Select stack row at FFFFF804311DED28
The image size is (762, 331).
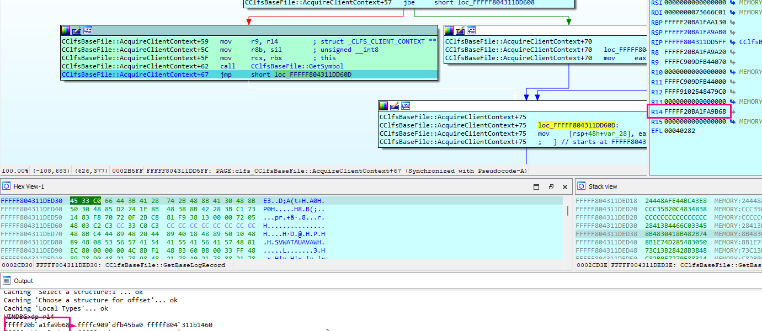click(x=669, y=217)
